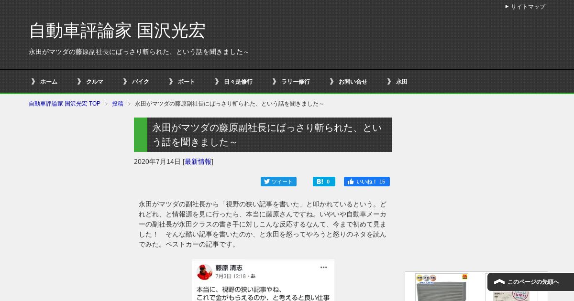
Task: Click left air-conditioner ad thumbnail
Action: (442, 287)
